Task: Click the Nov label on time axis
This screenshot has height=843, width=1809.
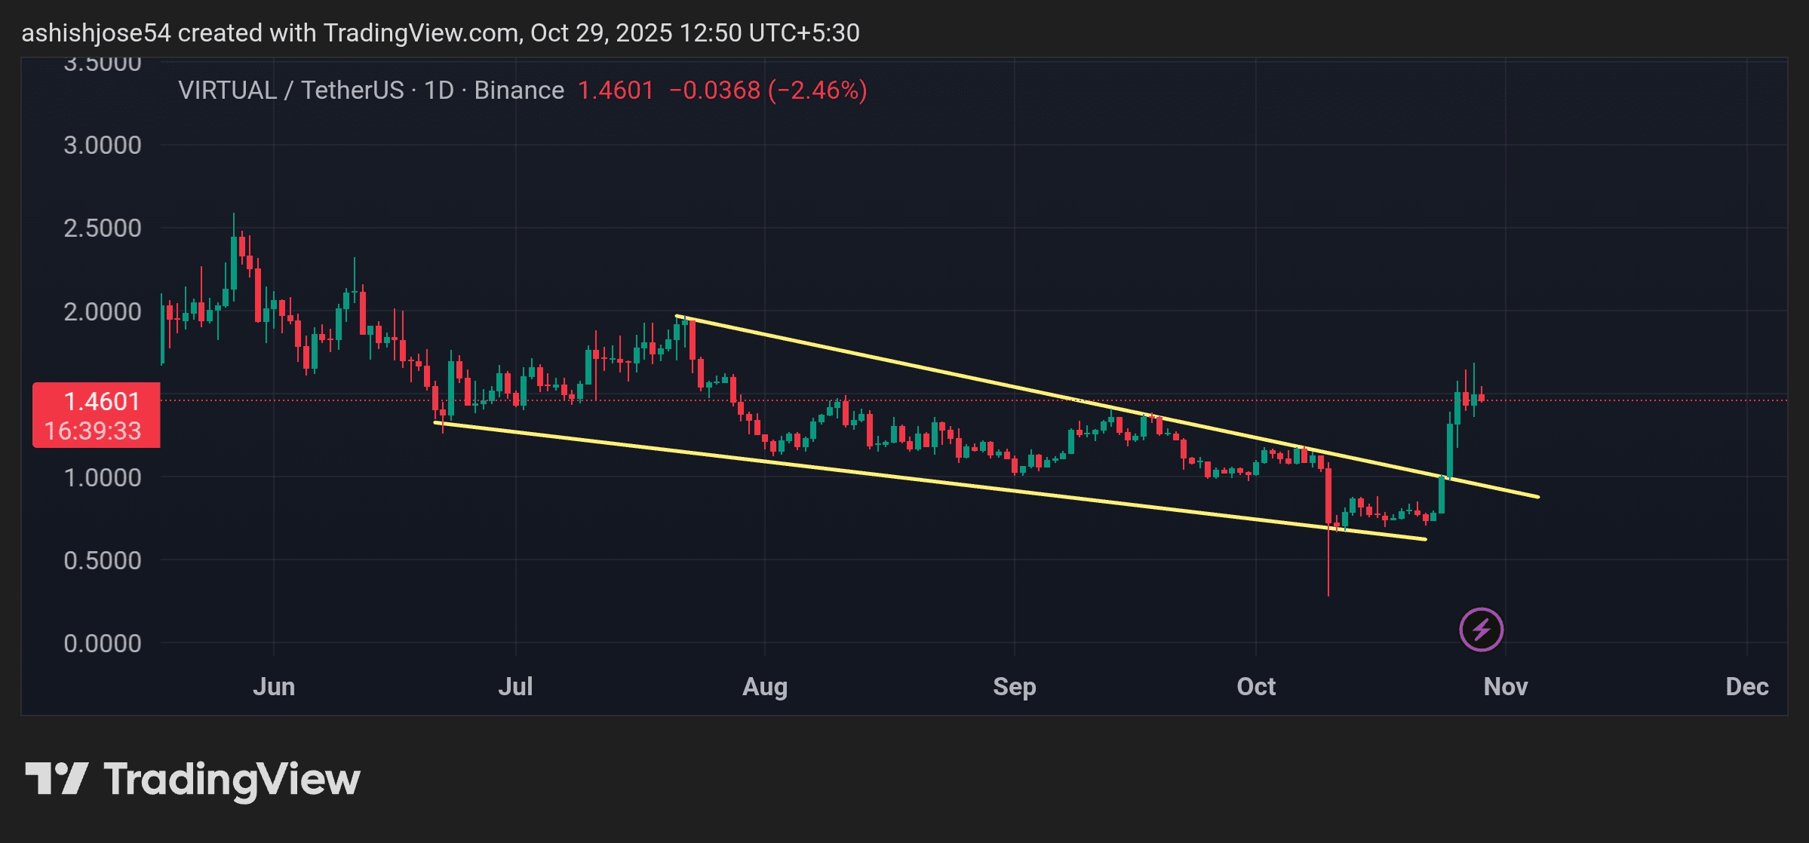Action: [x=1505, y=686]
